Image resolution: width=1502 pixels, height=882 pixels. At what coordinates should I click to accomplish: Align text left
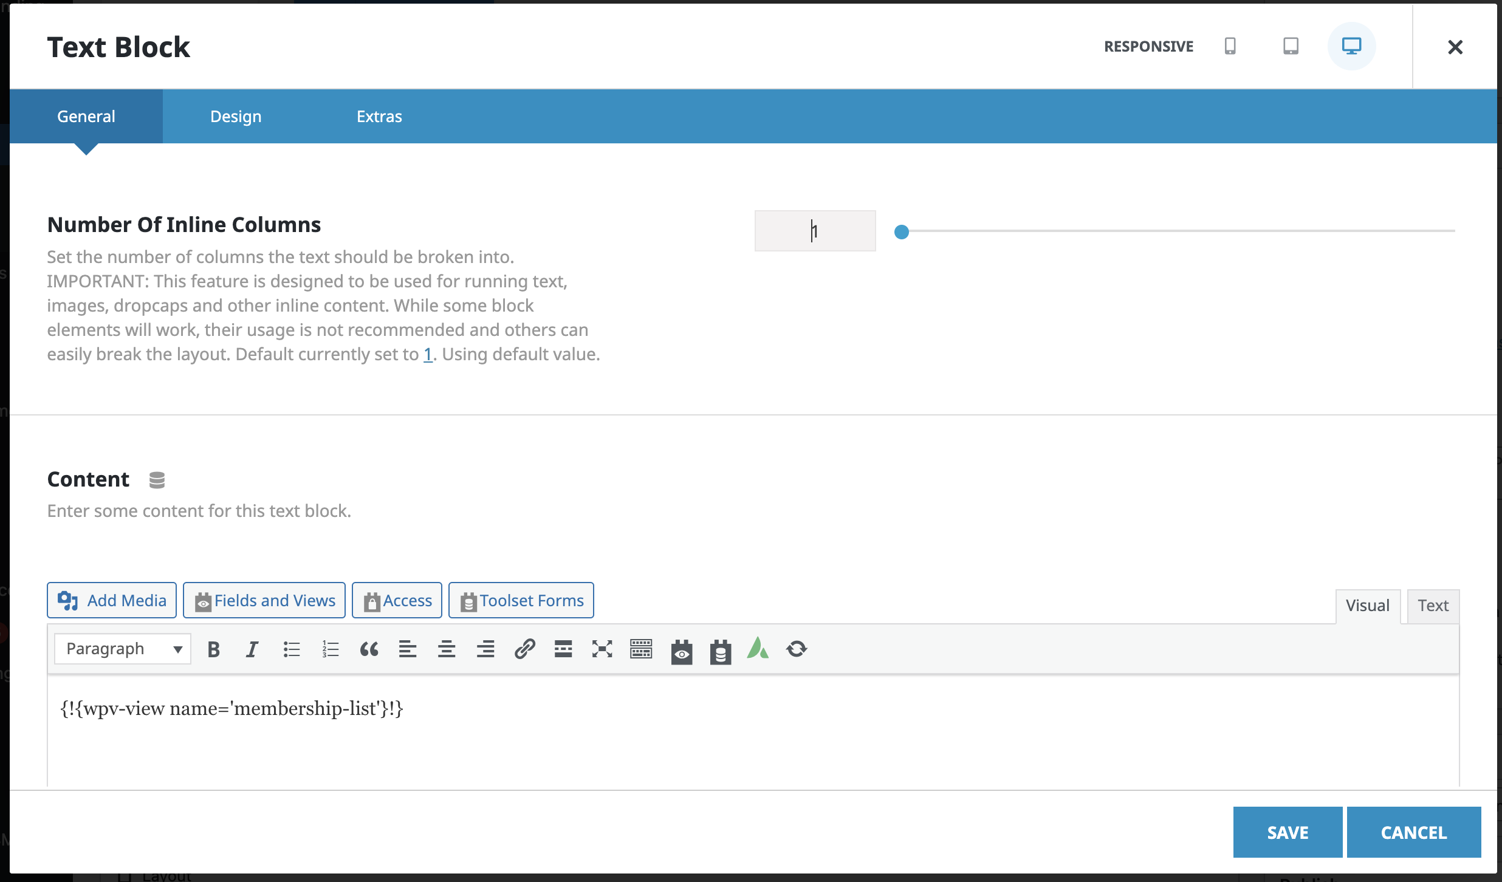pyautogui.click(x=408, y=649)
